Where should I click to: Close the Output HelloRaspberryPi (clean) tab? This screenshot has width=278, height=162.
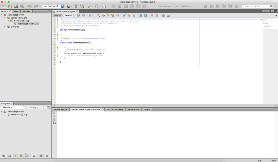[x=103, y=109]
